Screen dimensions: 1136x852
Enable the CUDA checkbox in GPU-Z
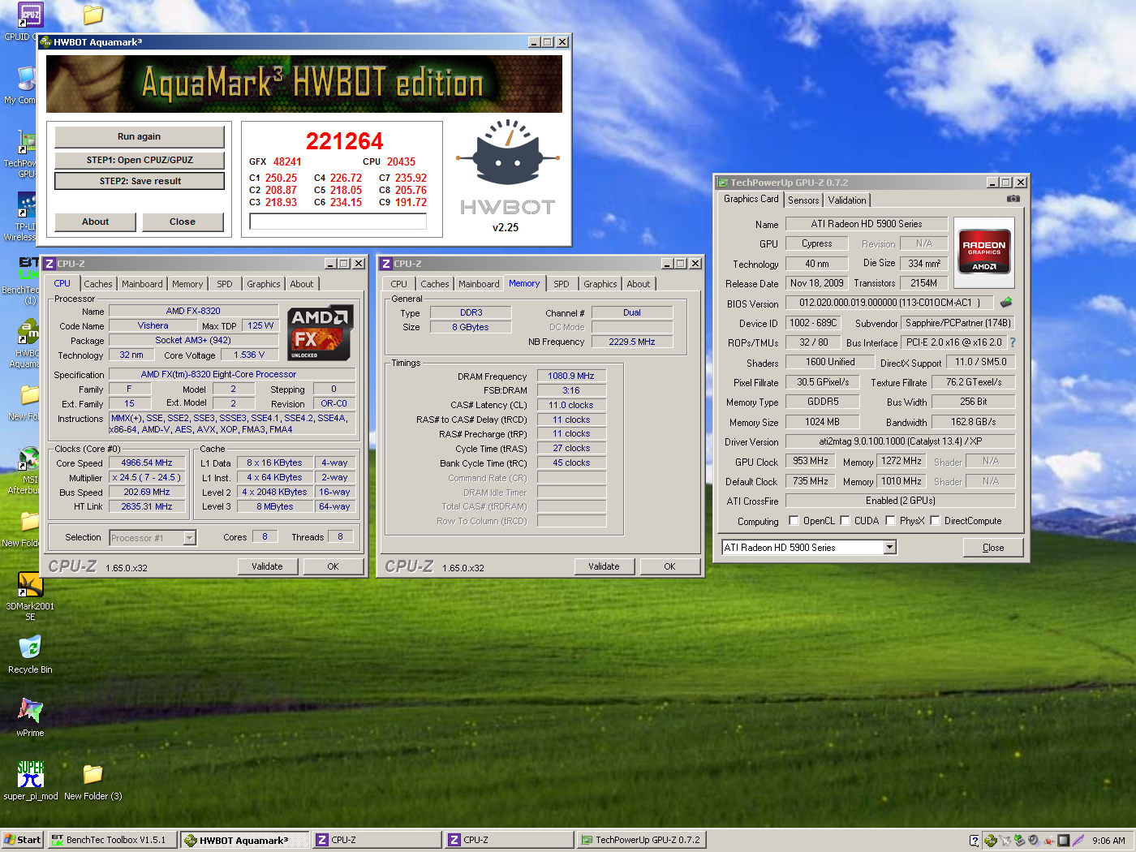coord(845,521)
